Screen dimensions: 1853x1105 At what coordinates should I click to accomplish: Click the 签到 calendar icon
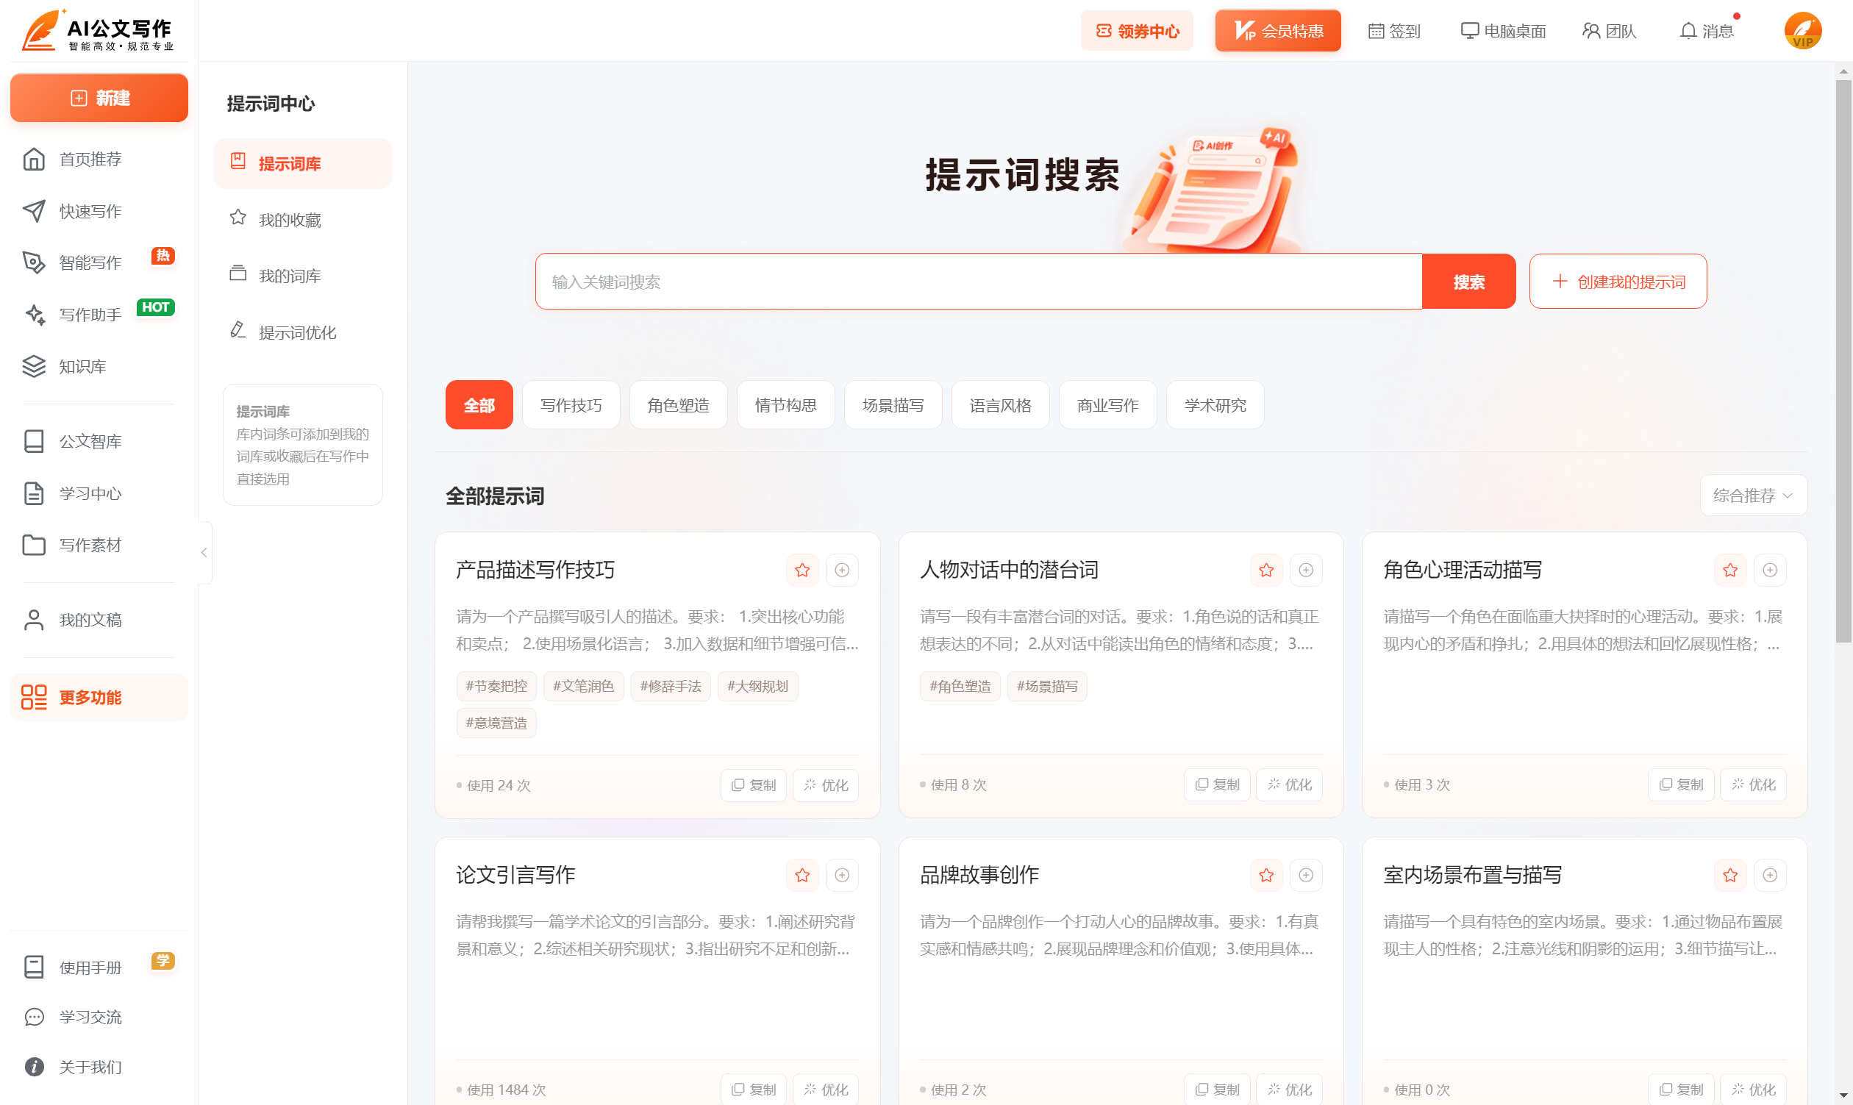click(1376, 31)
